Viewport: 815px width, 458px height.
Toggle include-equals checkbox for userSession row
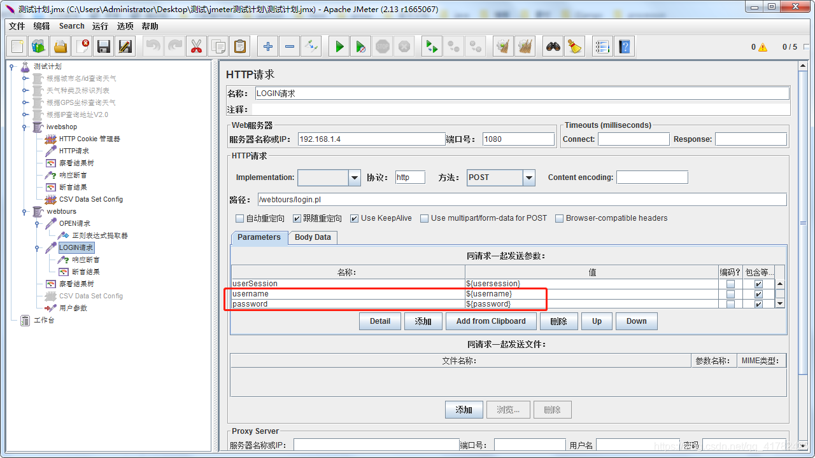(758, 284)
